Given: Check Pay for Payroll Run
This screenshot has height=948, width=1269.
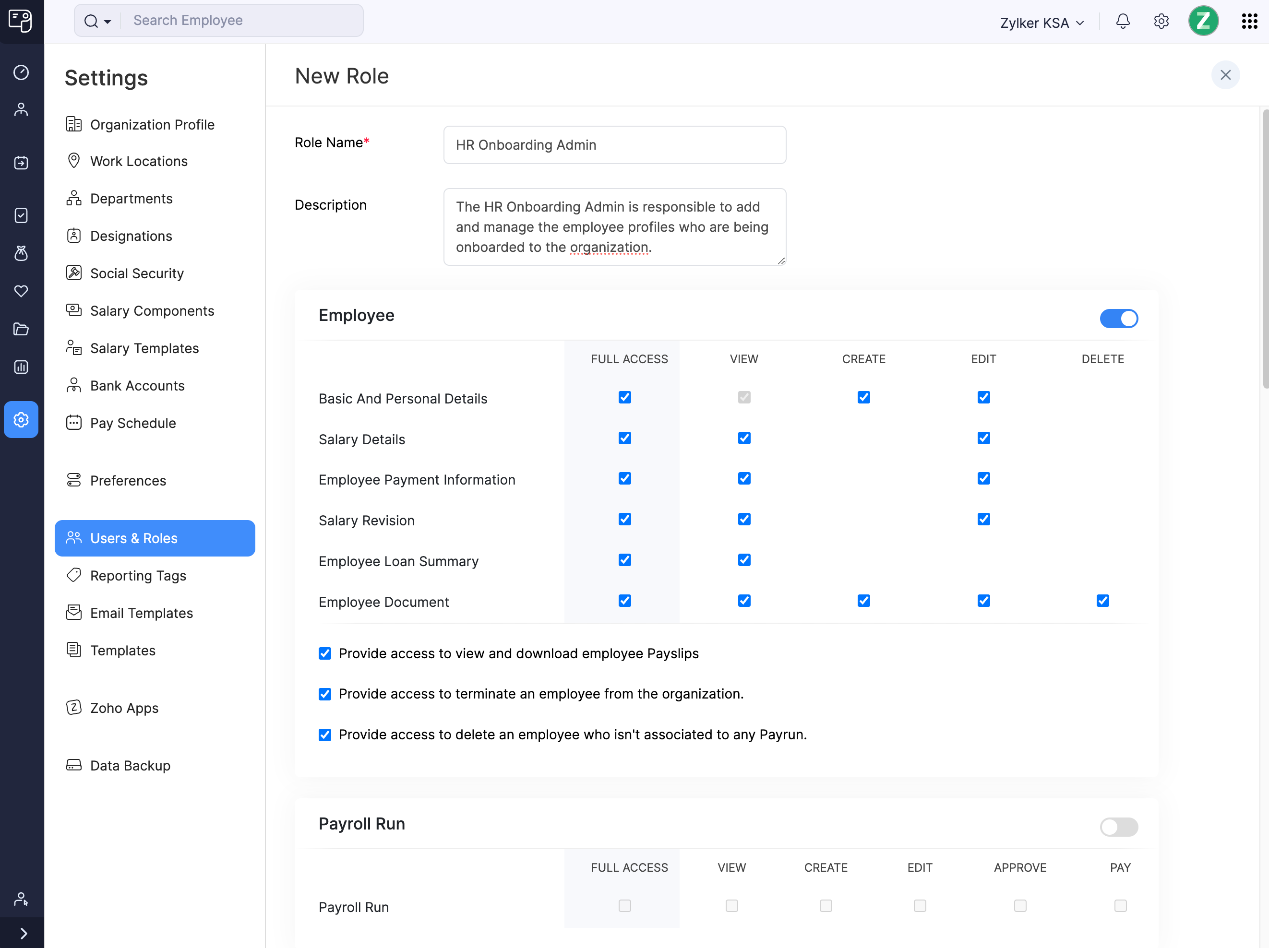Looking at the screenshot, I should pos(1120,906).
